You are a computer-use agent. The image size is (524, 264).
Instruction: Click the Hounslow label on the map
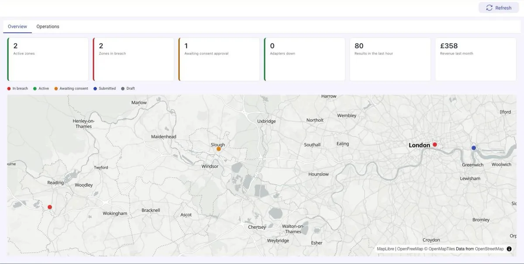[x=318, y=174]
